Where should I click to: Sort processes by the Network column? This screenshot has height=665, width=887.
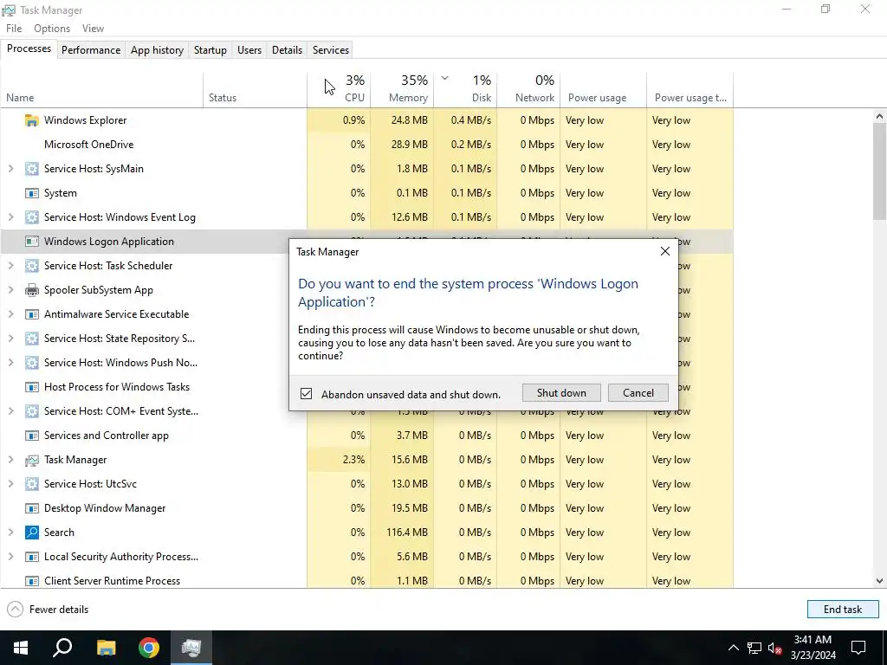click(528, 89)
